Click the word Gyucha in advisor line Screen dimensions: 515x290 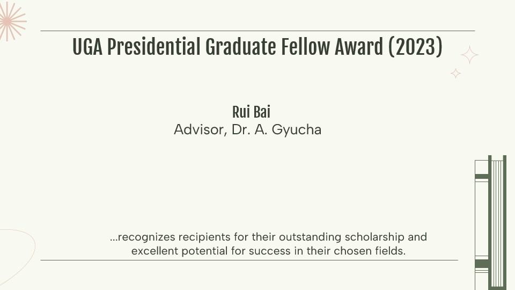[x=297, y=130]
